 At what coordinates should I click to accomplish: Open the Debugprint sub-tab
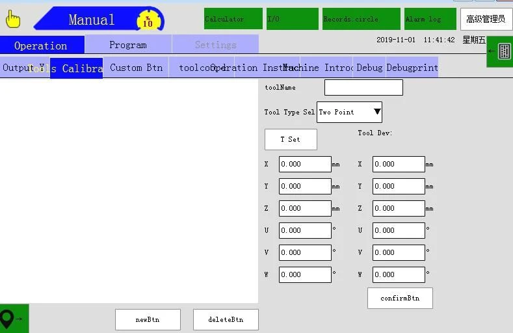point(412,68)
